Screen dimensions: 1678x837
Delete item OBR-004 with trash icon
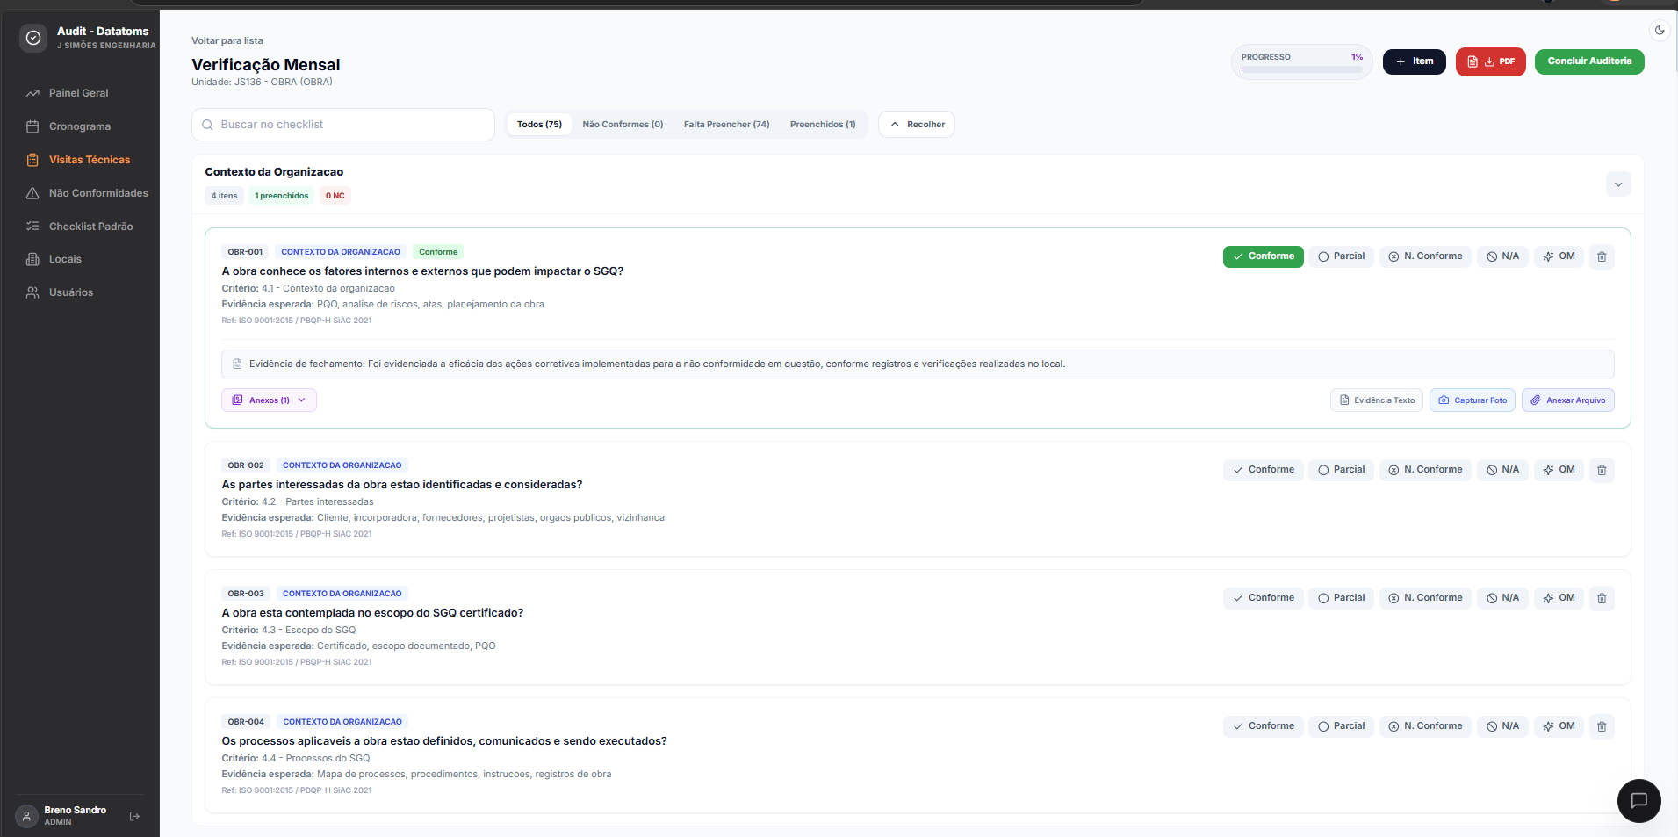[1602, 726]
